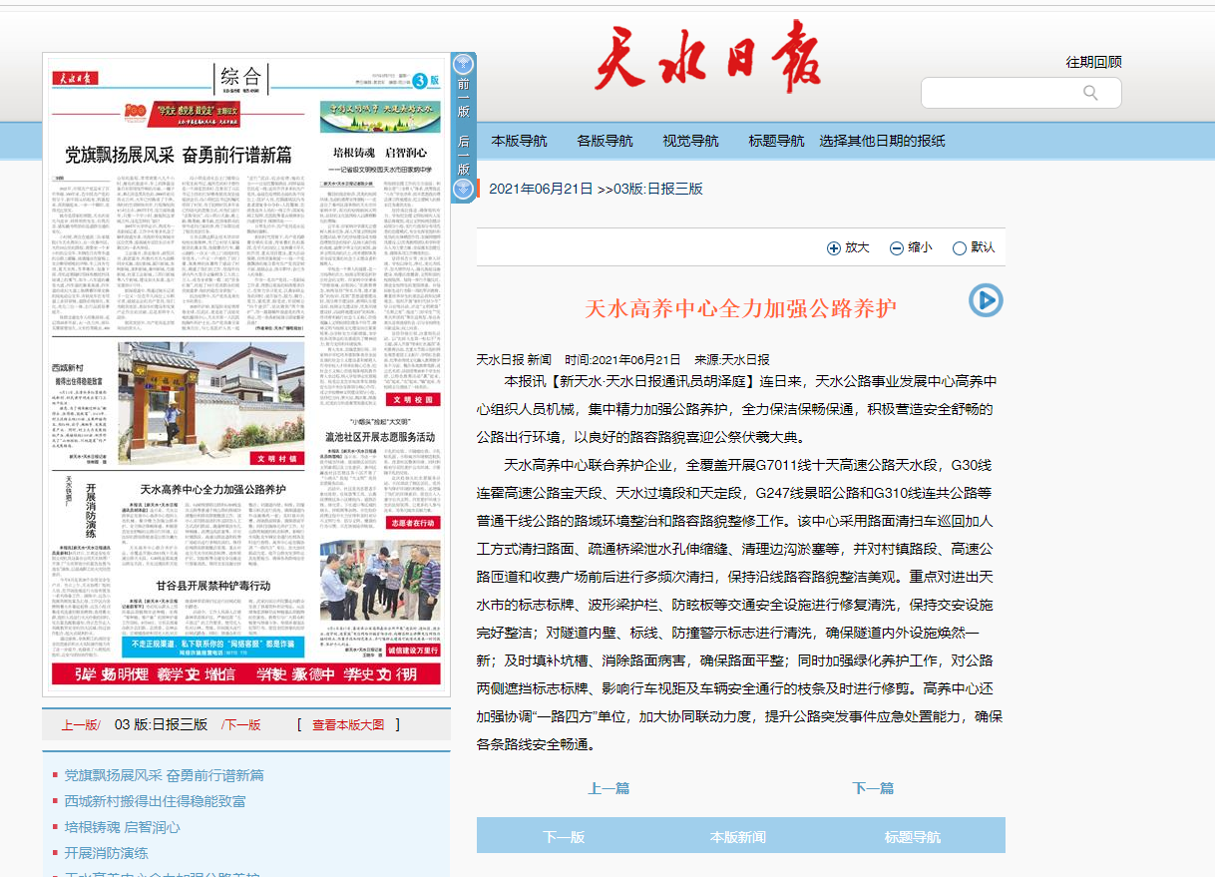
Task: Click the 缩小 minus icon
Action: tap(897, 248)
